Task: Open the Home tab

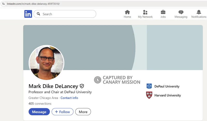Action: click(x=127, y=14)
